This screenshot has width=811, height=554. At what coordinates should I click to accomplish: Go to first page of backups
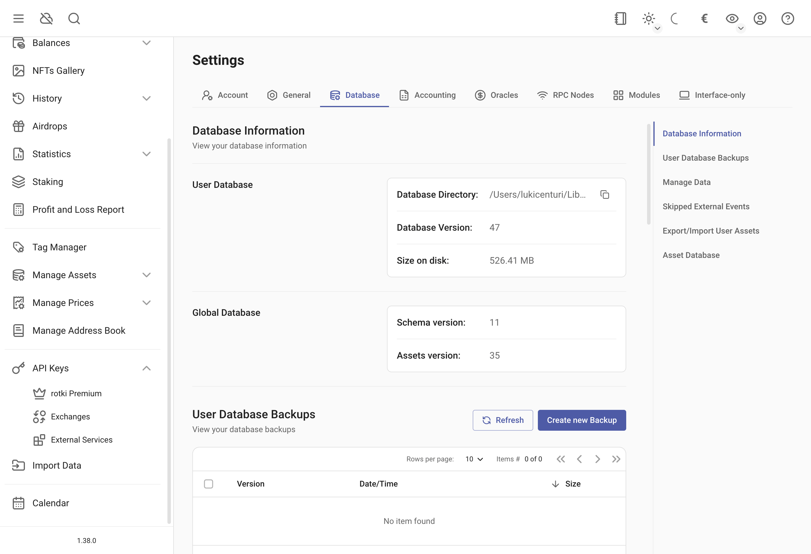point(561,459)
